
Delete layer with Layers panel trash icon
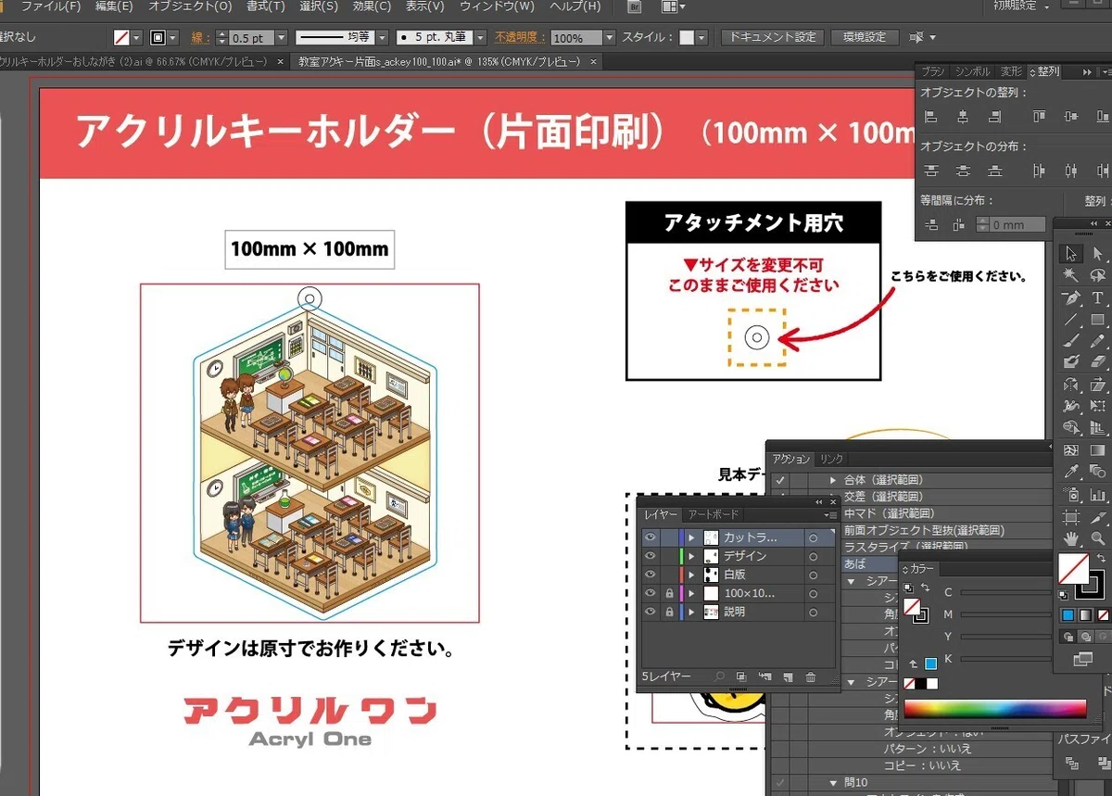(811, 677)
